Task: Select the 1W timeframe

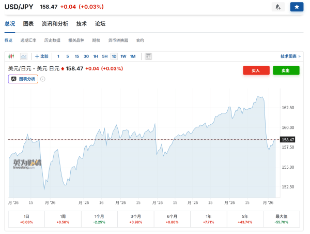Action: click(x=123, y=56)
